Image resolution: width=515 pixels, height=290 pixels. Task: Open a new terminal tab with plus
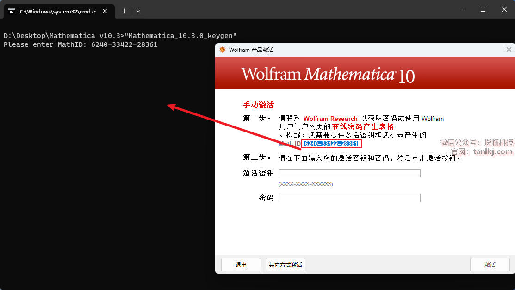pos(124,11)
